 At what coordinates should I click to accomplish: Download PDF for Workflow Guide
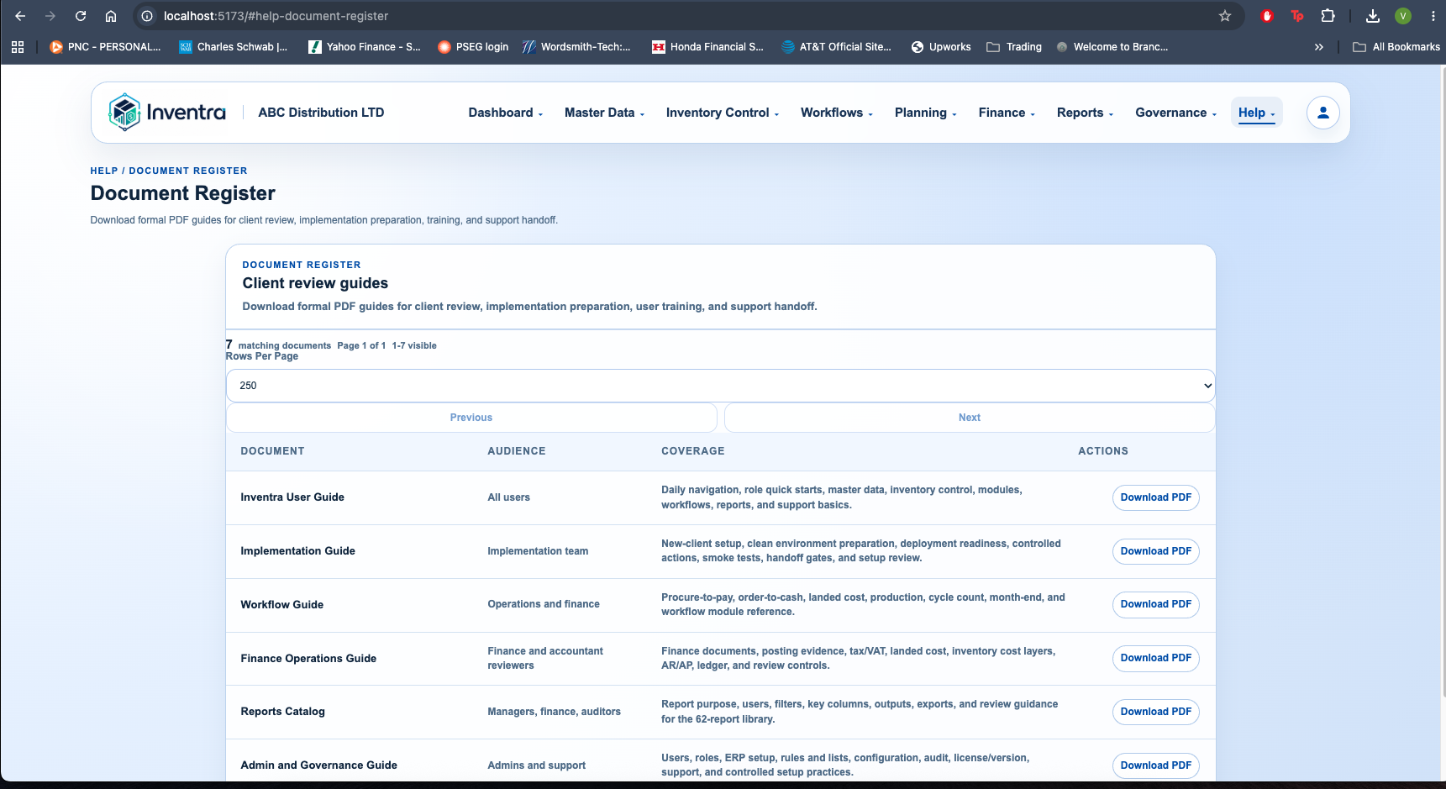[1155, 604]
